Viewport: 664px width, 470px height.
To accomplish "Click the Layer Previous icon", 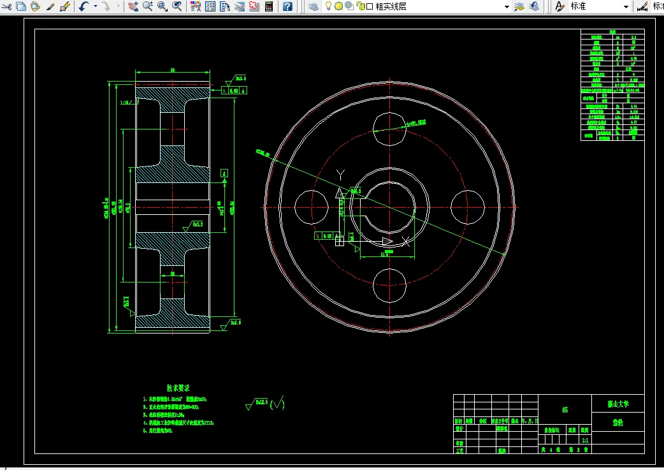I will point(534,6).
